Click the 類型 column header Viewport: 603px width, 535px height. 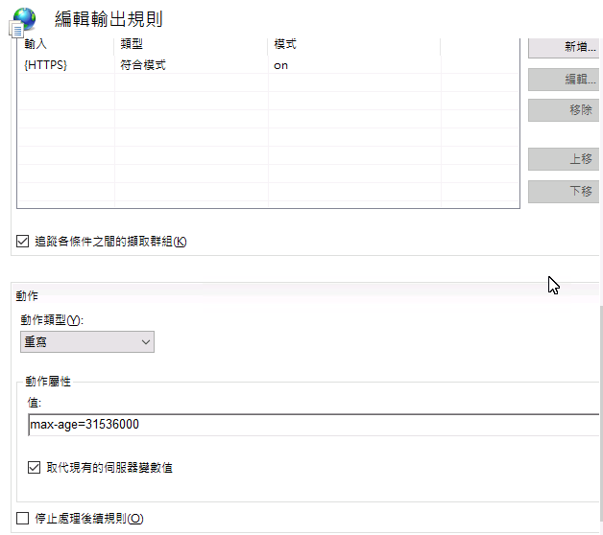(x=191, y=45)
